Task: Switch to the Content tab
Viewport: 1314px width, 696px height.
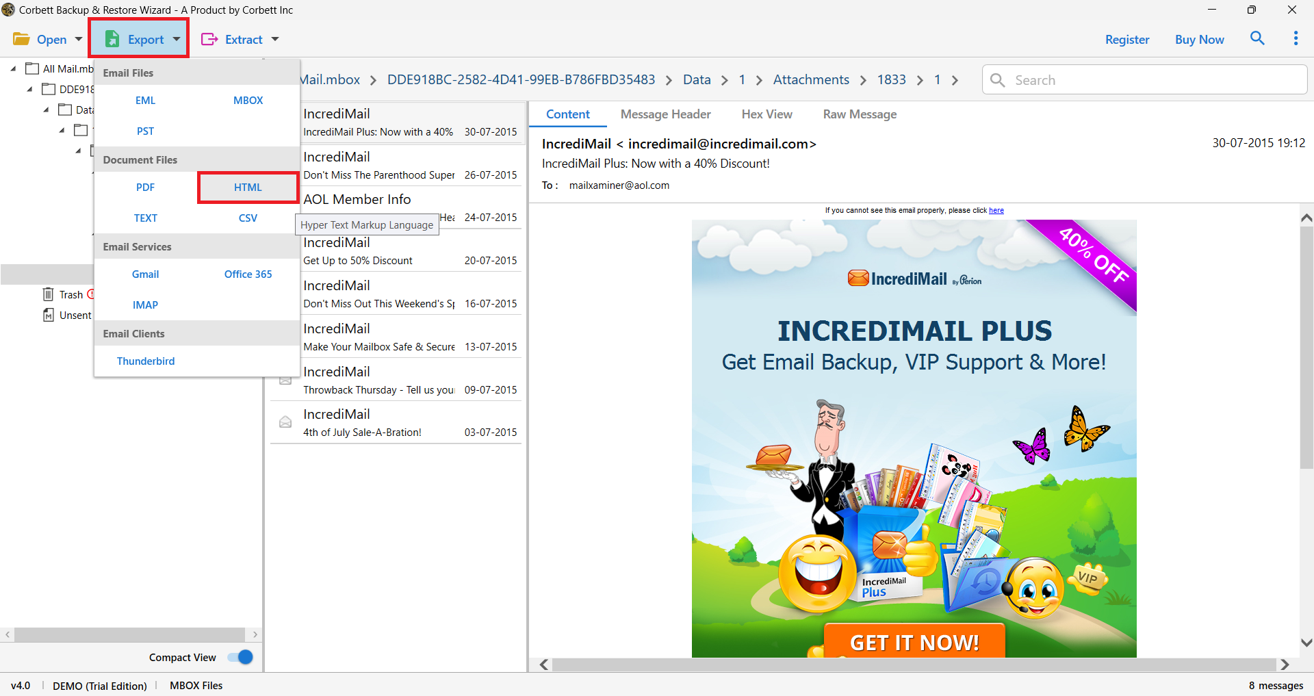Action: [567, 114]
